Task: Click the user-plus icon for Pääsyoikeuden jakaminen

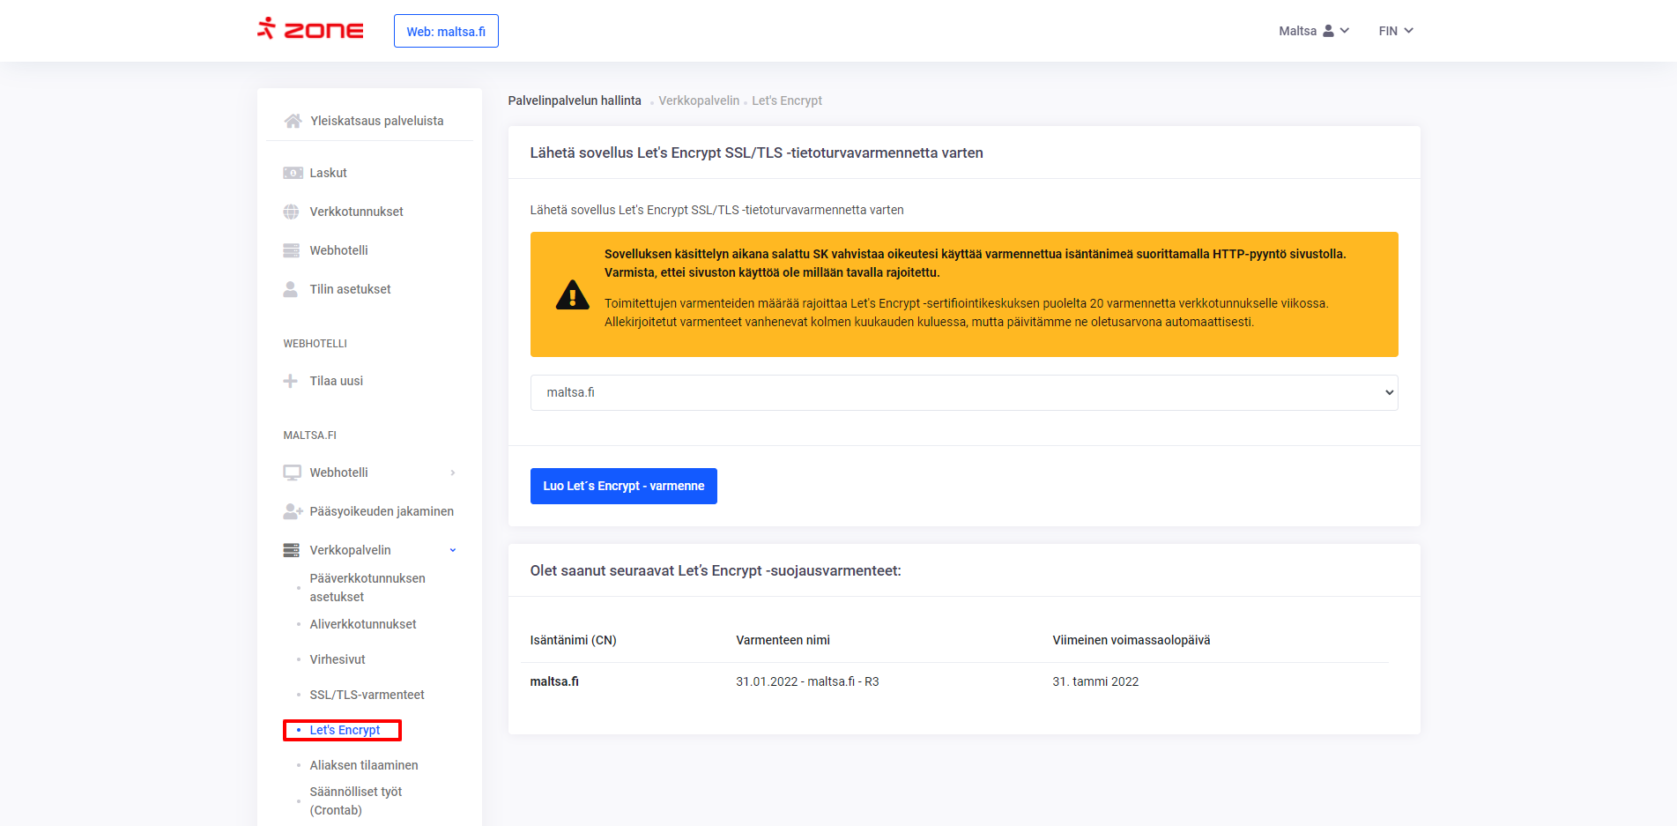Action: (x=293, y=511)
